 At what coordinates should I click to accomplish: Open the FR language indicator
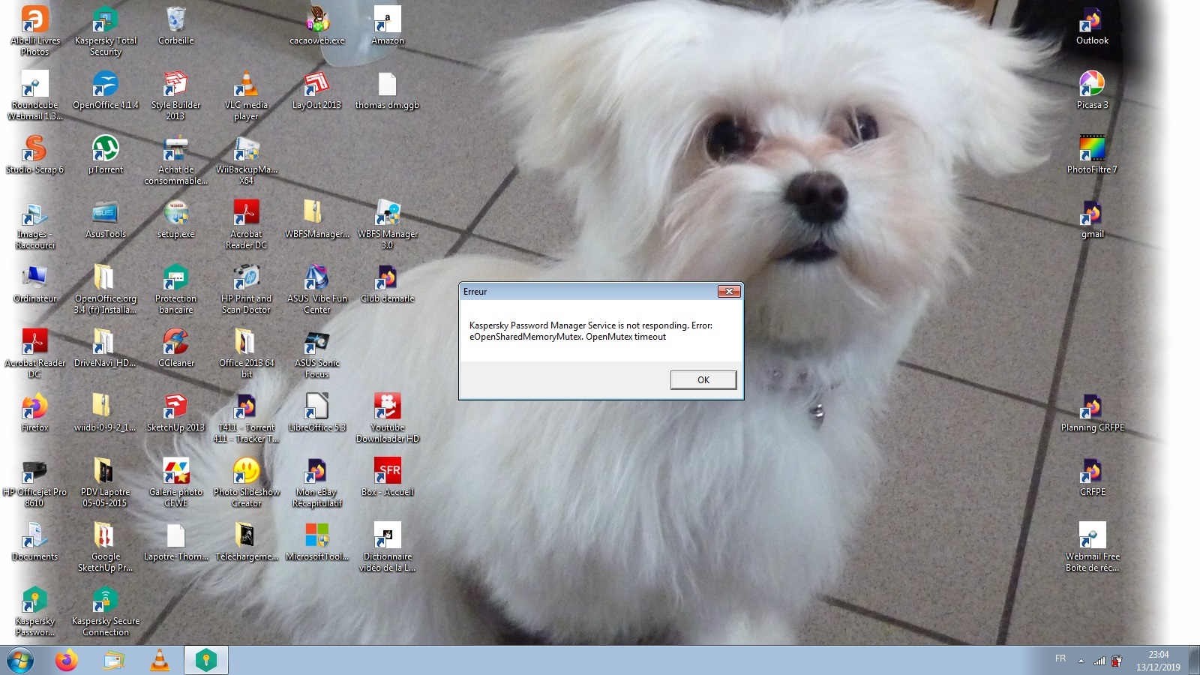[x=1060, y=658]
